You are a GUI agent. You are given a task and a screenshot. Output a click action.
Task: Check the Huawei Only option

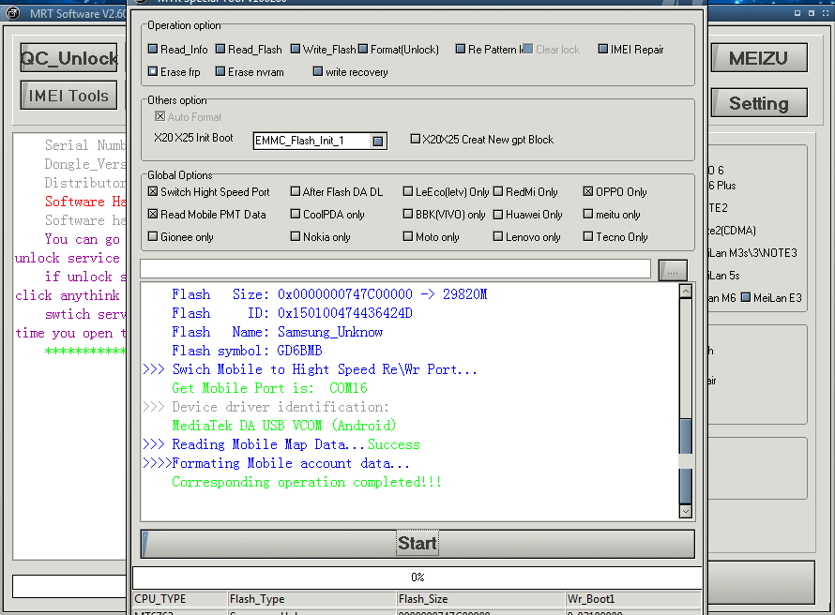[x=498, y=215]
